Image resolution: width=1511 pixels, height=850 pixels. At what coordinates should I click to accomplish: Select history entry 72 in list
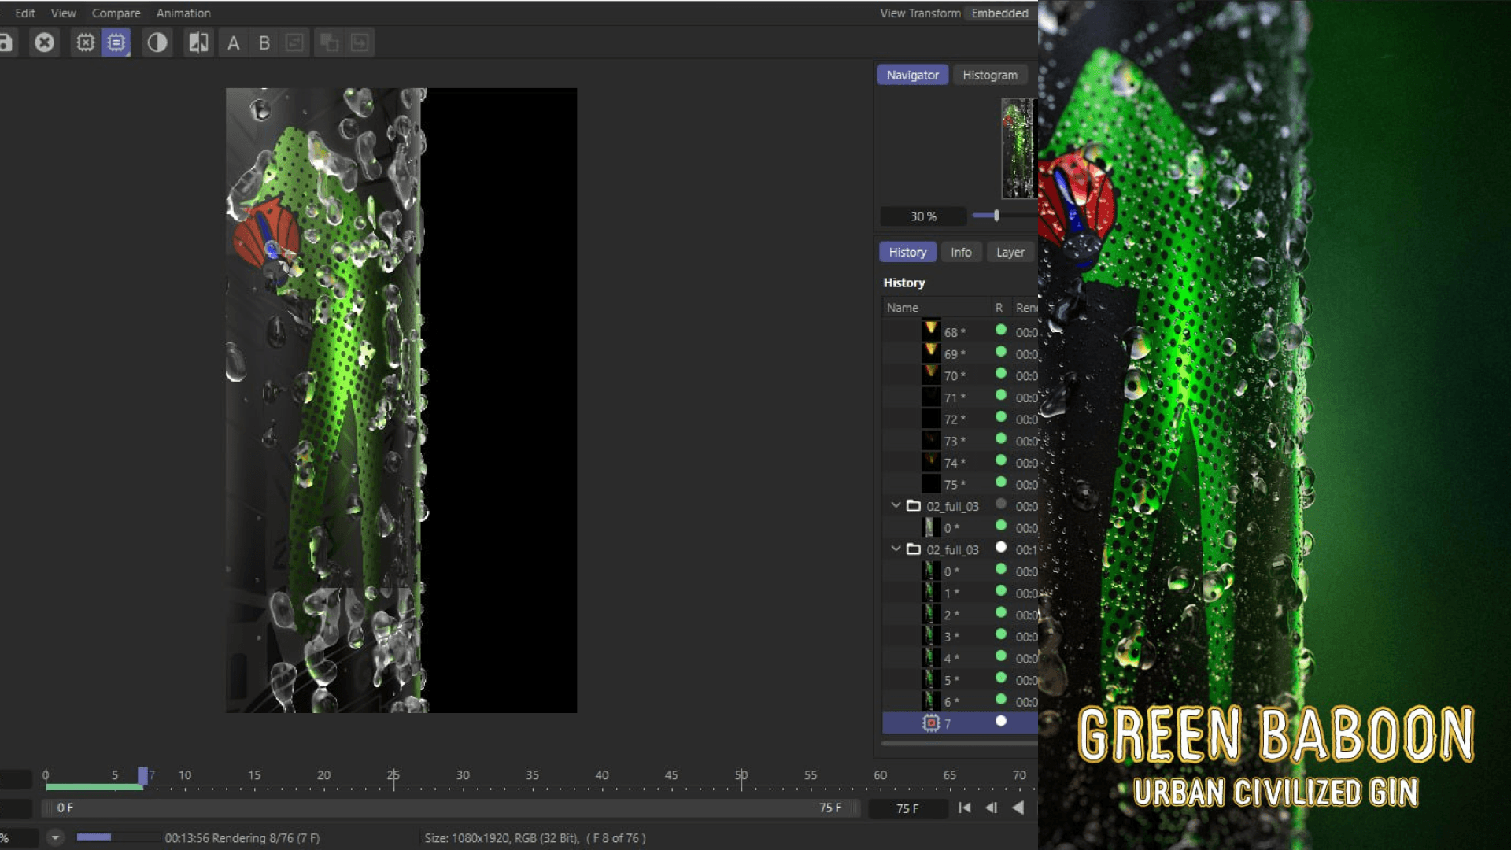click(951, 419)
